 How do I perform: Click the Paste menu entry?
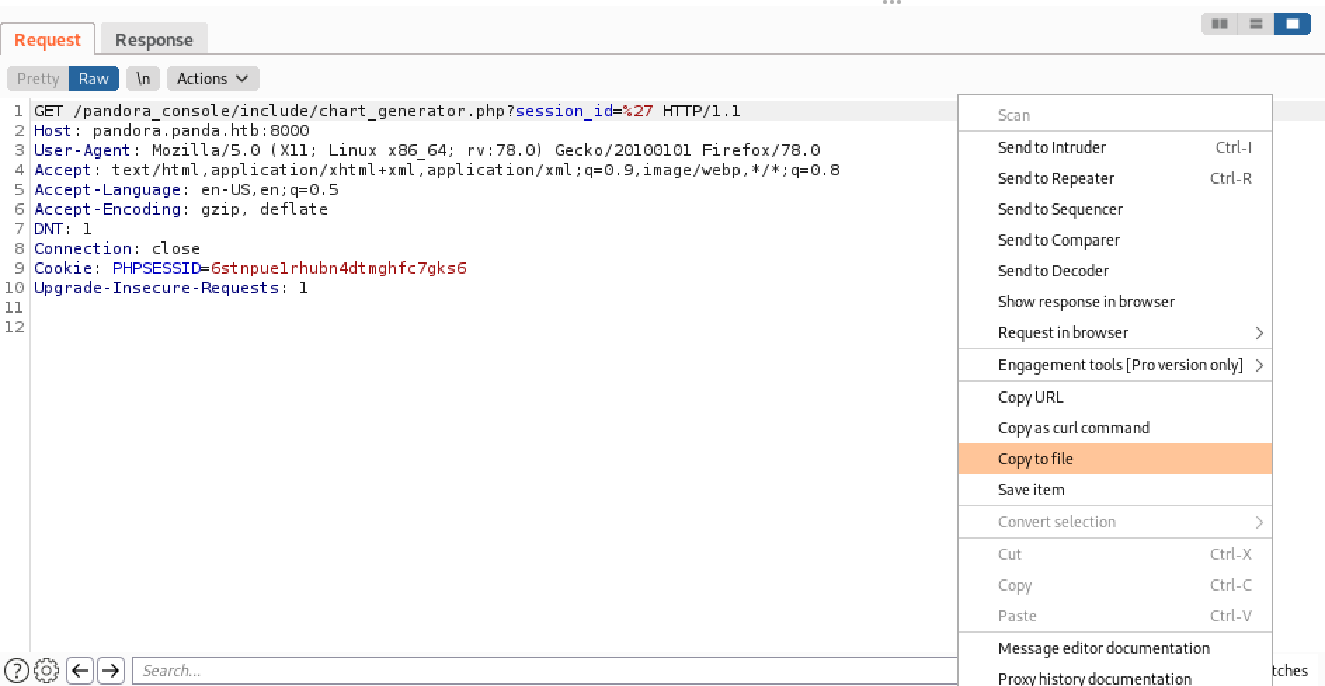click(1115, 616)
